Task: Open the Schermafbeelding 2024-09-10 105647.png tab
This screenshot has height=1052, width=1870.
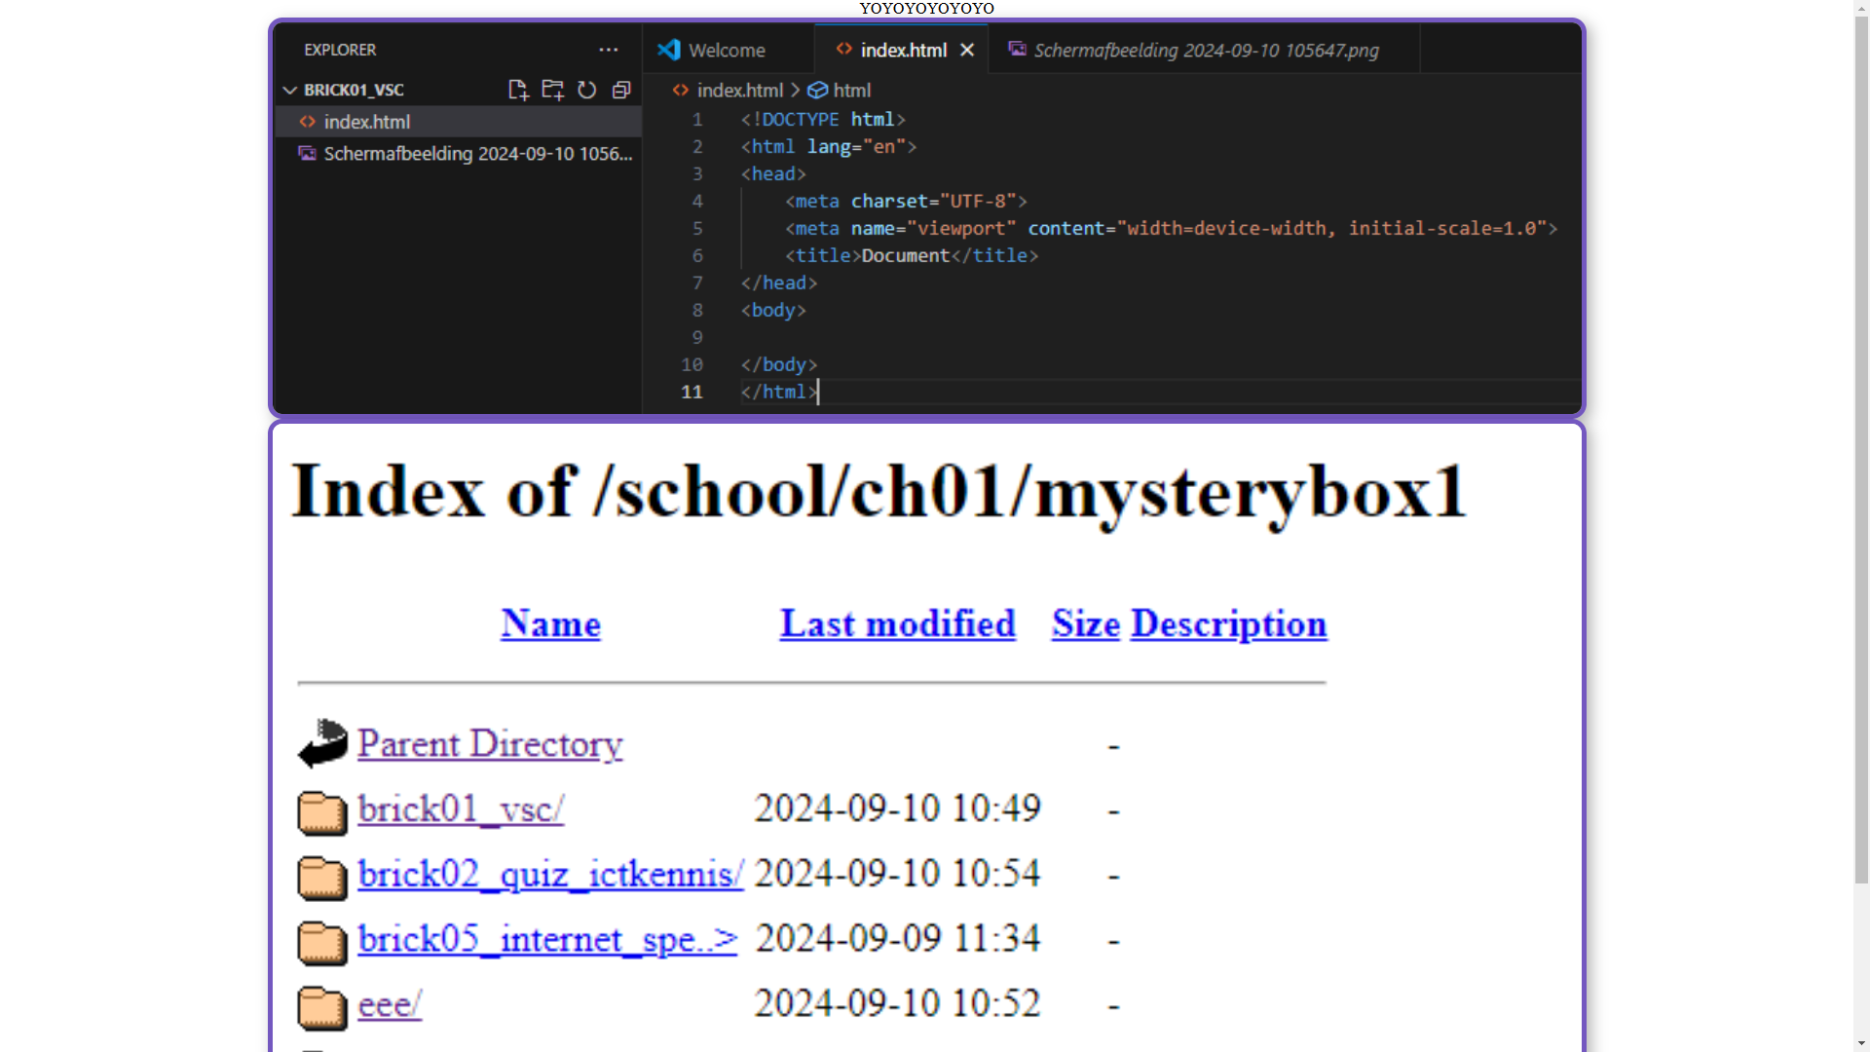Action: tap(1205, 50)
